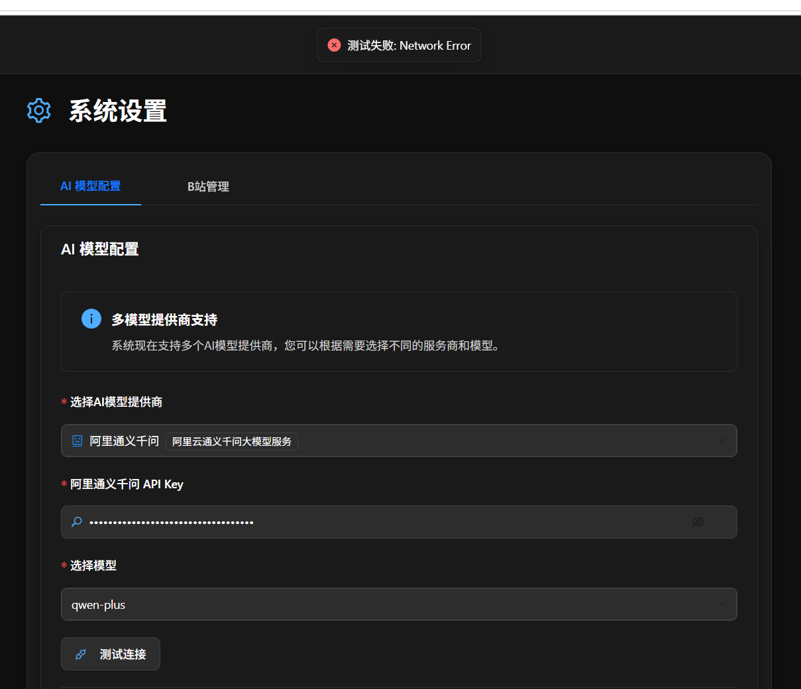Click the provider icon beside 阿里通义千问
The width and height of the screenshot is (801, 689).
[x=78, y=441]
